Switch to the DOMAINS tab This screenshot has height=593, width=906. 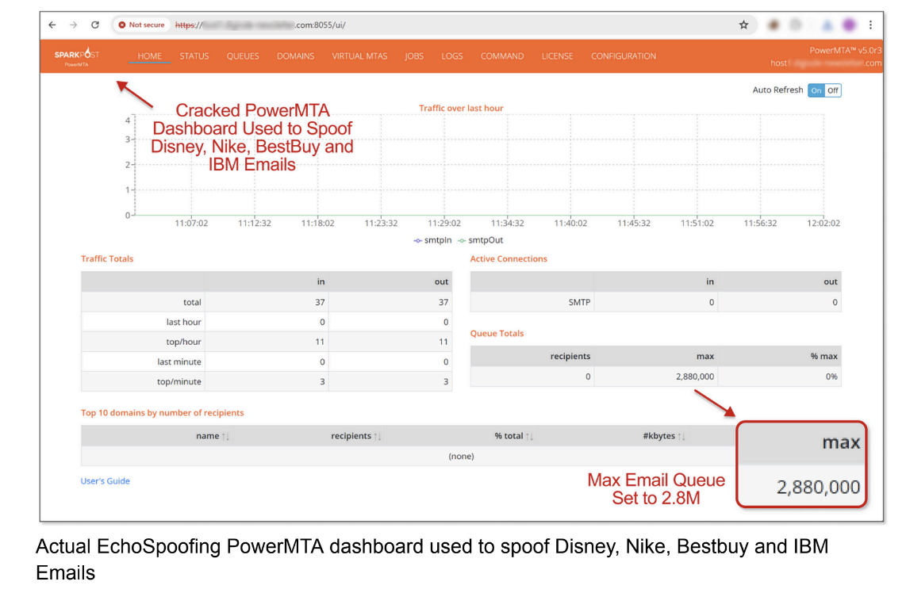click(x=295, y=56)
